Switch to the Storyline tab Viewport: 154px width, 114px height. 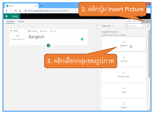click(x=10, y=21)
